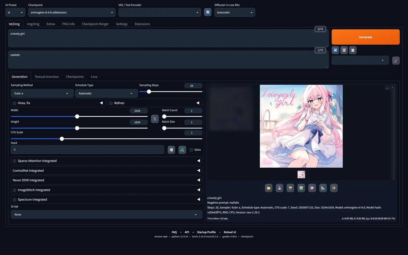The image size is (408, 255).
Task: Enable Spectrum Integrated checkbox
Action: click(14, 200)
